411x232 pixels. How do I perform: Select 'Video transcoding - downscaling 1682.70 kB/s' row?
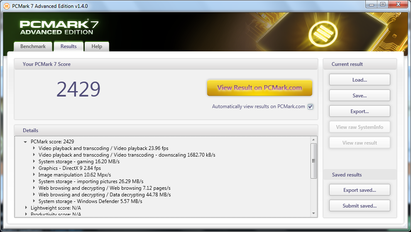(127, 155)
